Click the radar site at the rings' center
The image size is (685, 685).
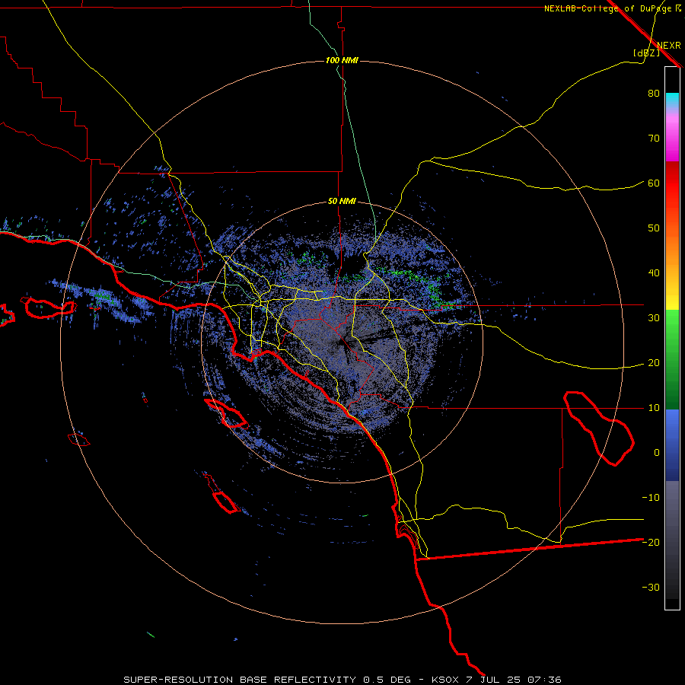[342, 342]
